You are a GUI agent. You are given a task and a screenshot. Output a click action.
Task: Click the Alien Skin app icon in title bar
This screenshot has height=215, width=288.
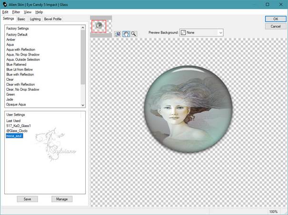point(5,4)
